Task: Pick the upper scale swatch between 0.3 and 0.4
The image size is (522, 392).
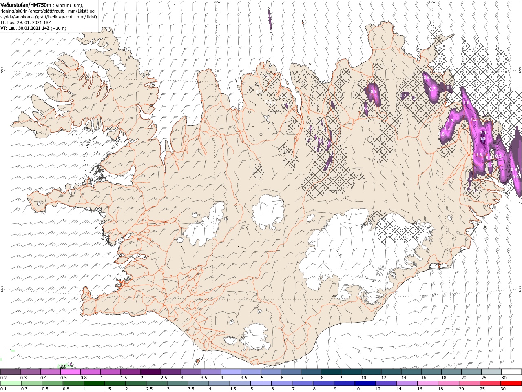Action: (30, 372)
